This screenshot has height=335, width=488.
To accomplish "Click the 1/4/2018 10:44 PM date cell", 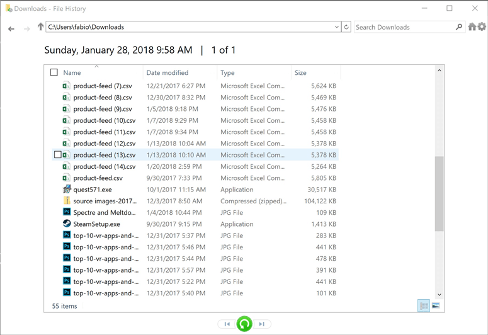I will pyautogui.click(x=174, y=213).
